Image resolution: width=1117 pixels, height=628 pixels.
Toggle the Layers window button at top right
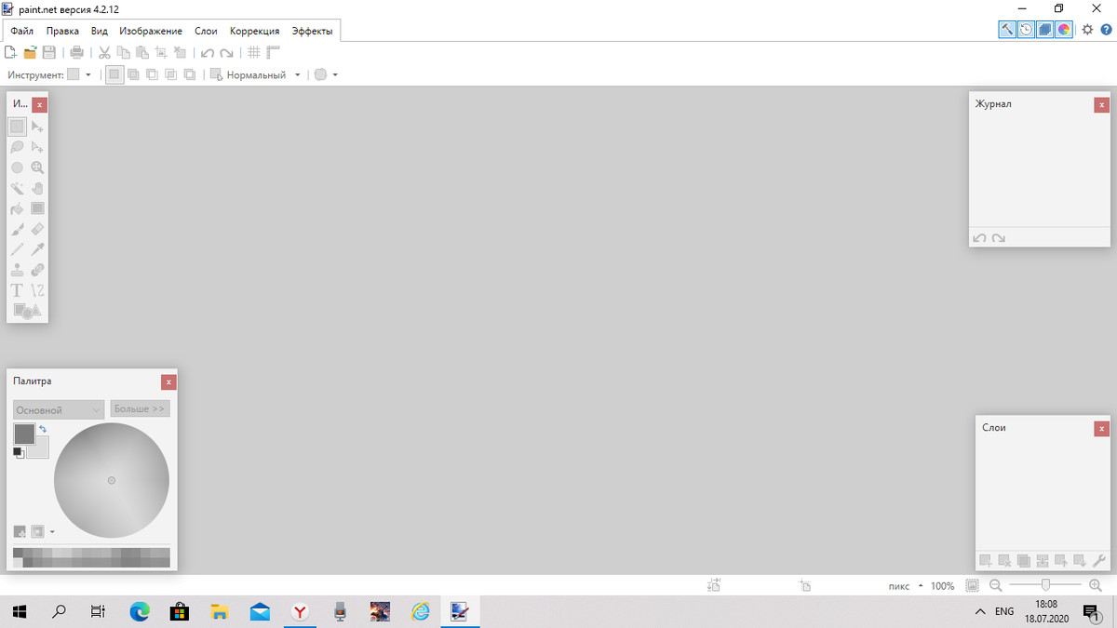(x=1044, y=30)
